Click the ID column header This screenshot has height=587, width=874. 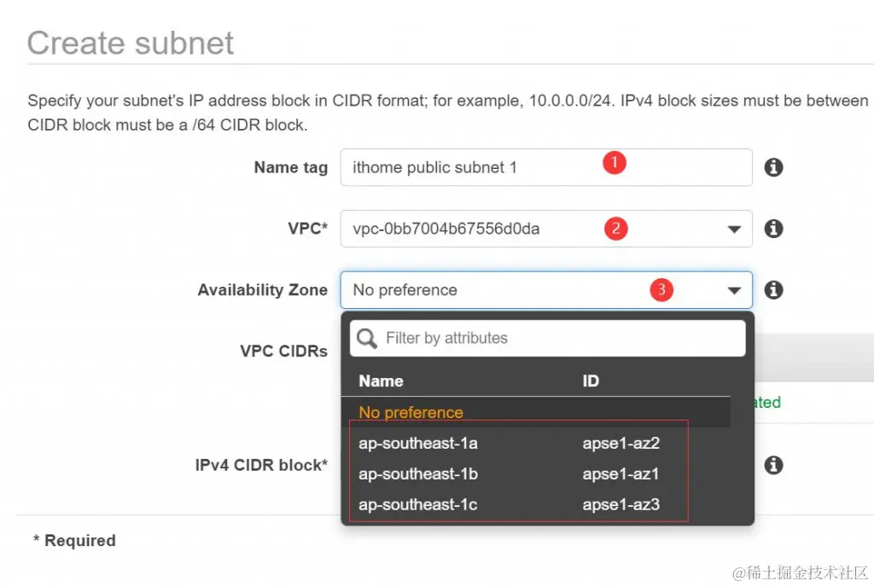(x=591, y=381)
